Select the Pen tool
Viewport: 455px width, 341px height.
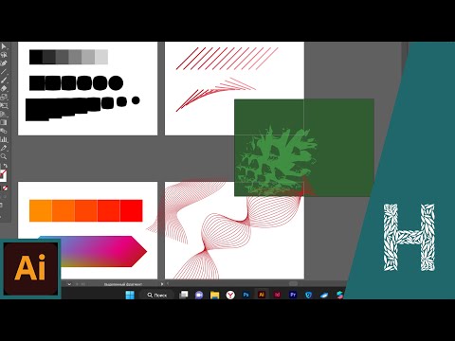[4, 63]
